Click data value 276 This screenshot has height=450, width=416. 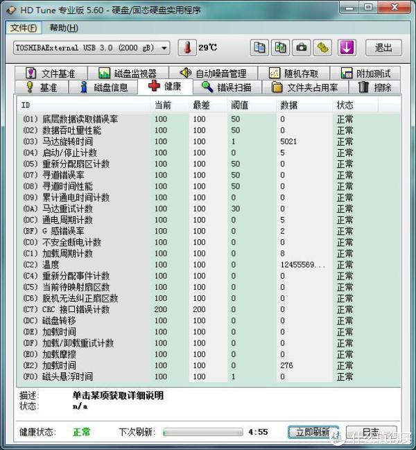coord(286,365)
